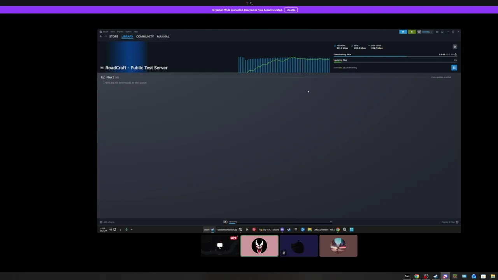Click RoadCraft - Public Test Server title
The width and height of the screenshot is (498, 280).
136,68
